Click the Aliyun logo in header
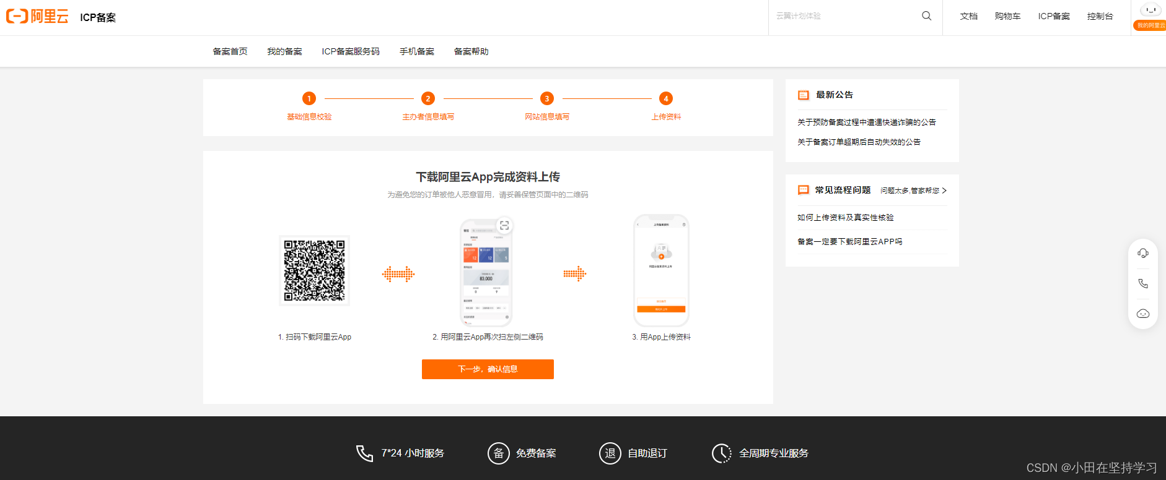 point(37,16)
